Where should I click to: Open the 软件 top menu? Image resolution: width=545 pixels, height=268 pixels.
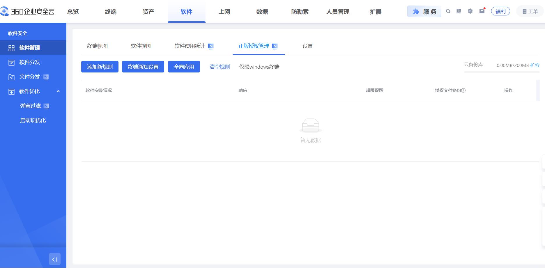pyautogui.click(x=186, y=12)
